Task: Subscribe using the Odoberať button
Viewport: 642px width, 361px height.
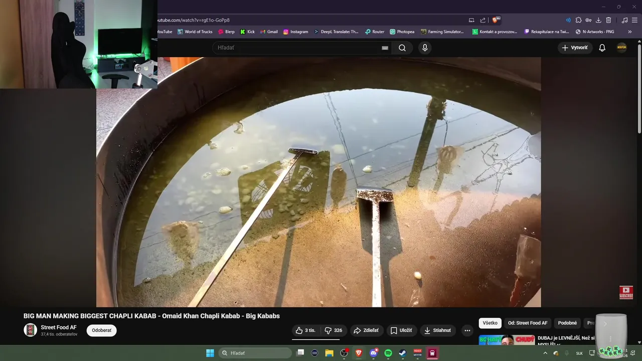Action: pyautogui.click(x=101, y=330)
